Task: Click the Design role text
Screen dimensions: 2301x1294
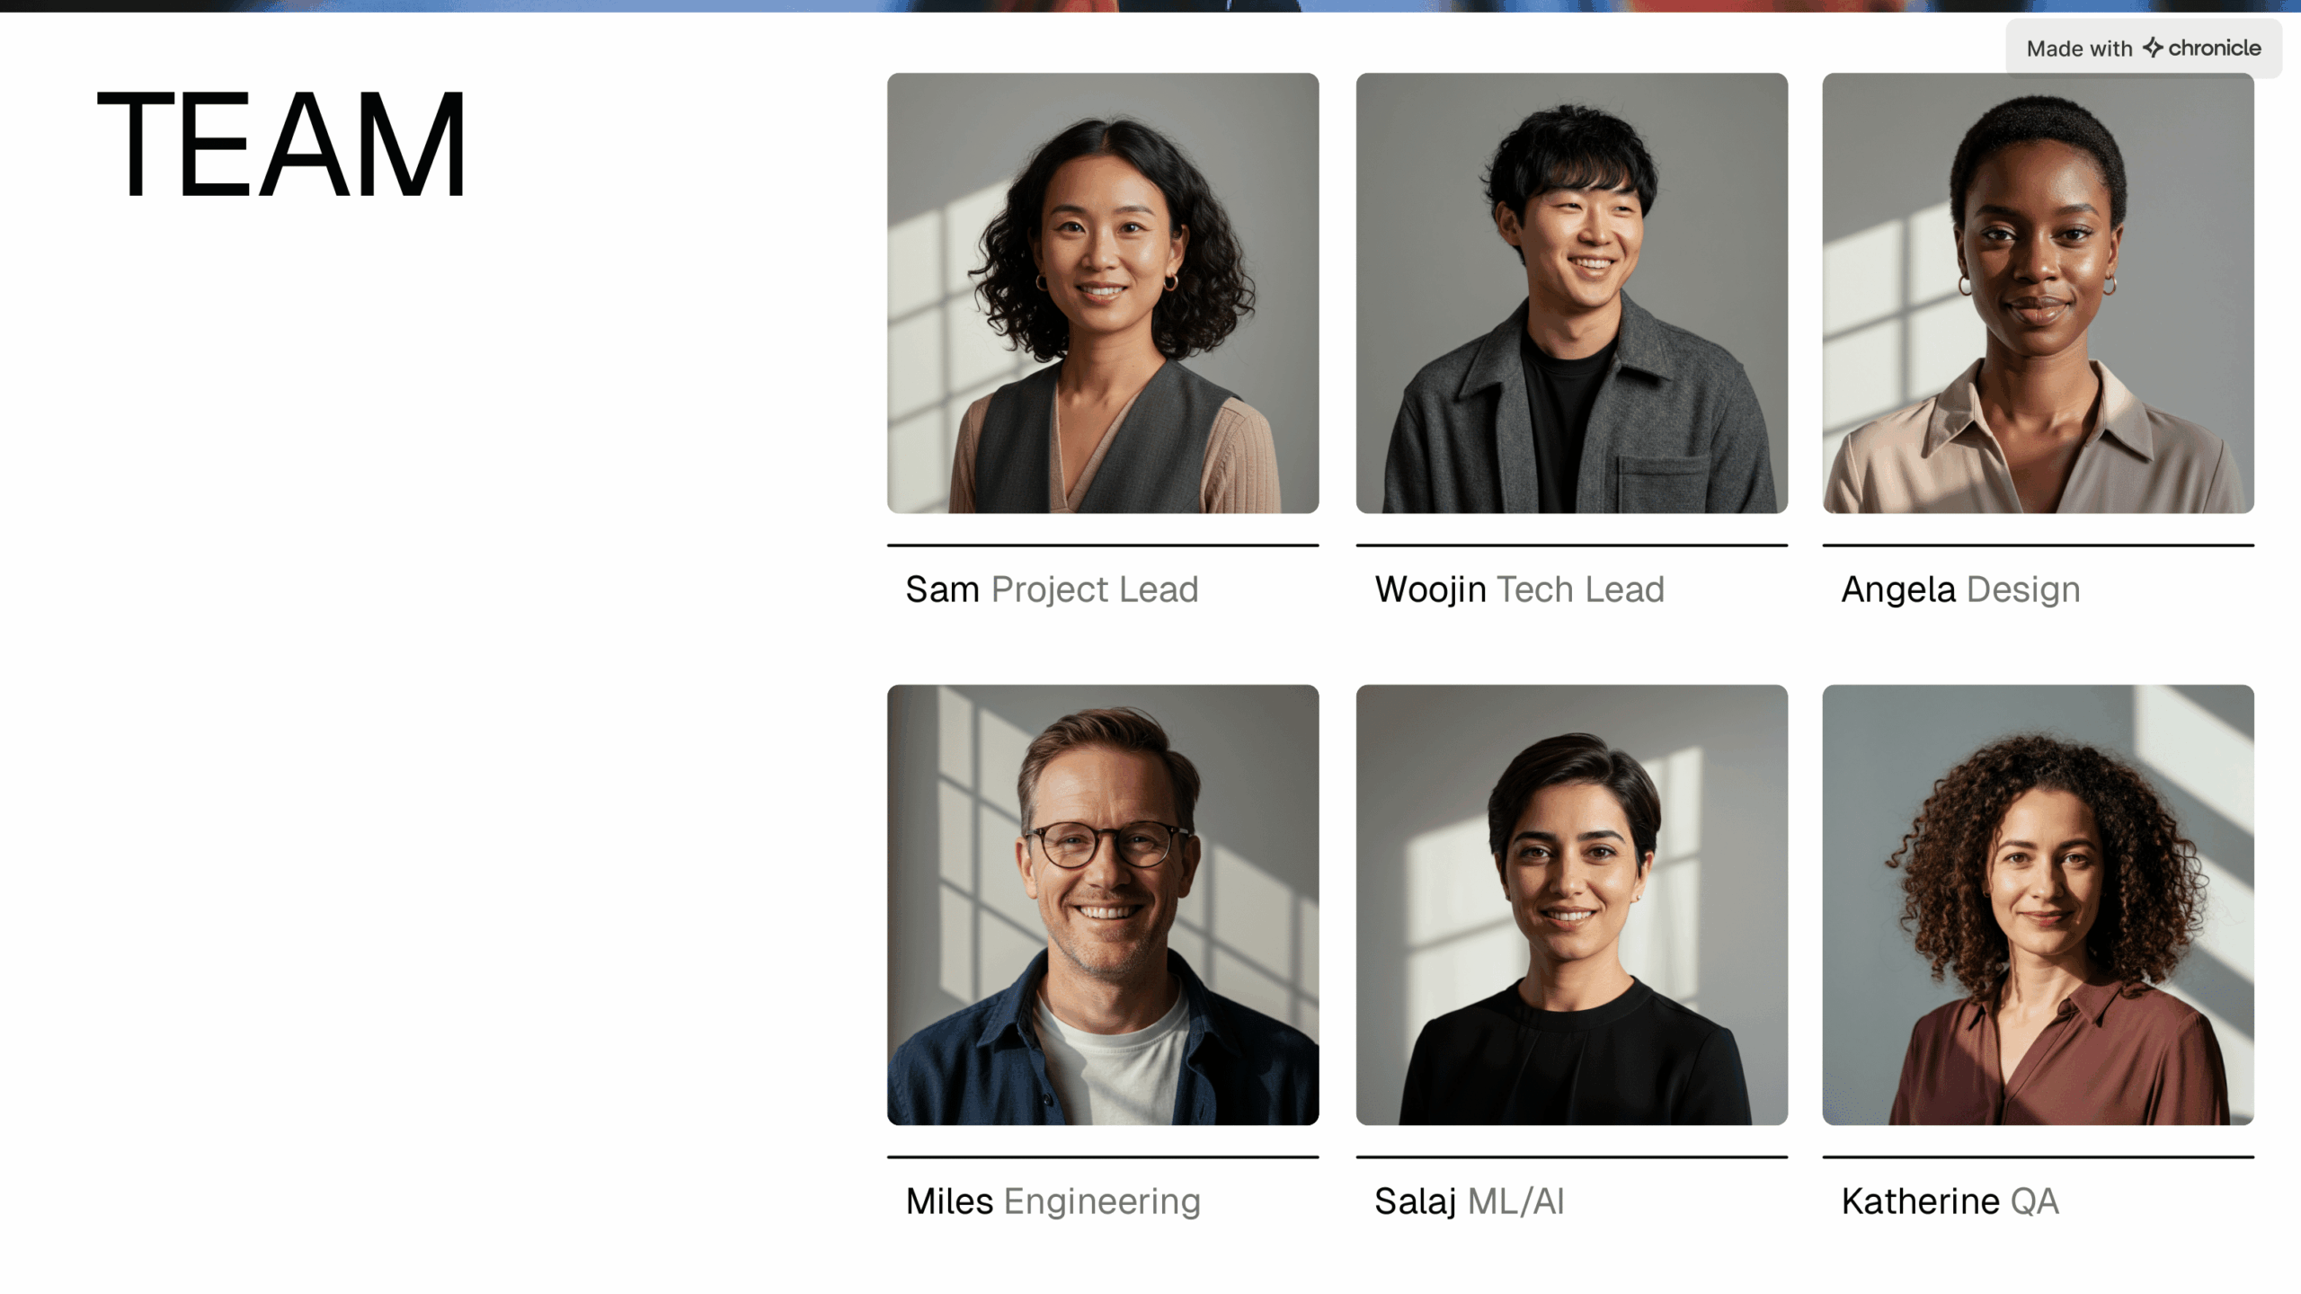Action: 2023,591
